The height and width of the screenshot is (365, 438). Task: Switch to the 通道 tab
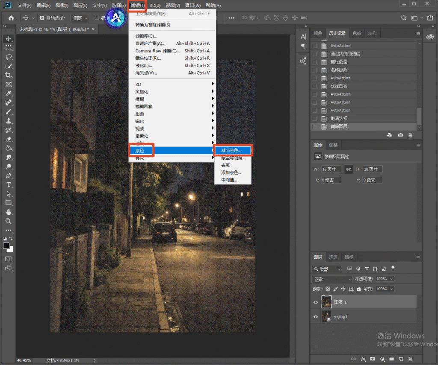[333, 257]
